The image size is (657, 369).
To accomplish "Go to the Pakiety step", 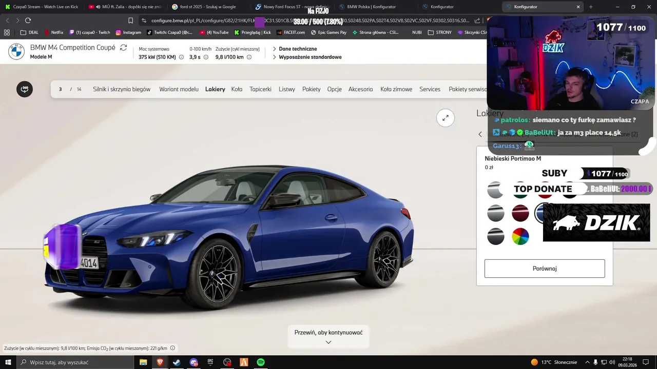I will click(x=311, y=89).
